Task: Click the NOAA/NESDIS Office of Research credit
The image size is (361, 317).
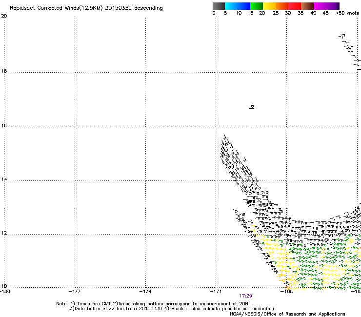Action: (x=287, y=314)
